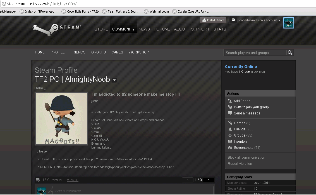The height and width of the screenshot is (195, 316).
Task: Click the Inventory icon
Action: click(230, 142)
